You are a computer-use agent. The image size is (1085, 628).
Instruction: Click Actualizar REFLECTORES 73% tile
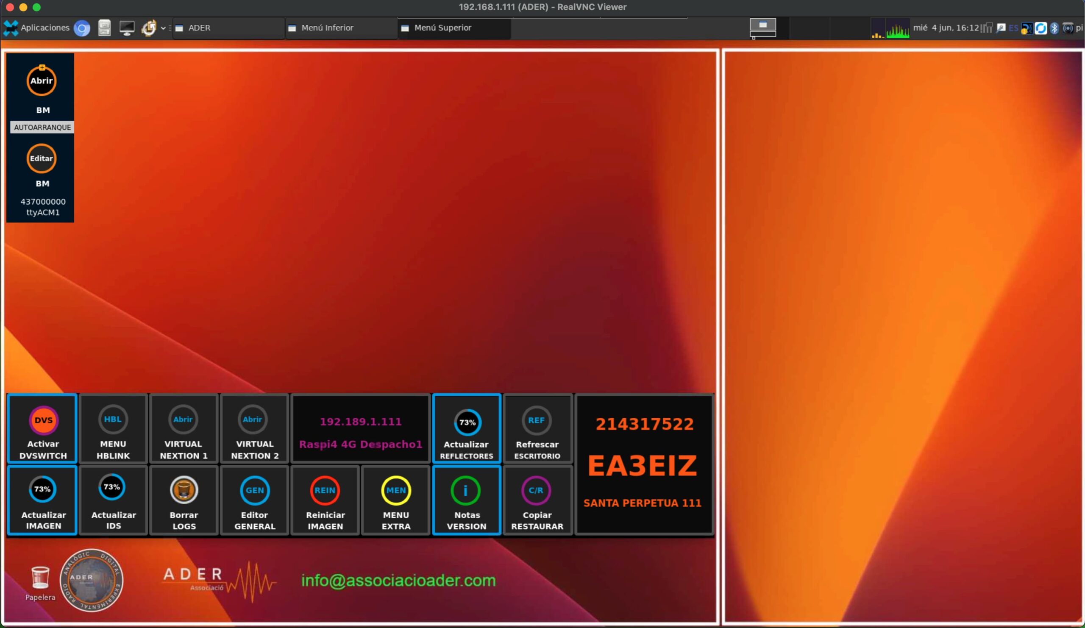pyautogui.click(x=467, y=428)
